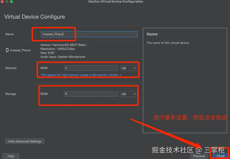
Task: Click Hide Advanced Settings button
Action: (25, 141)
